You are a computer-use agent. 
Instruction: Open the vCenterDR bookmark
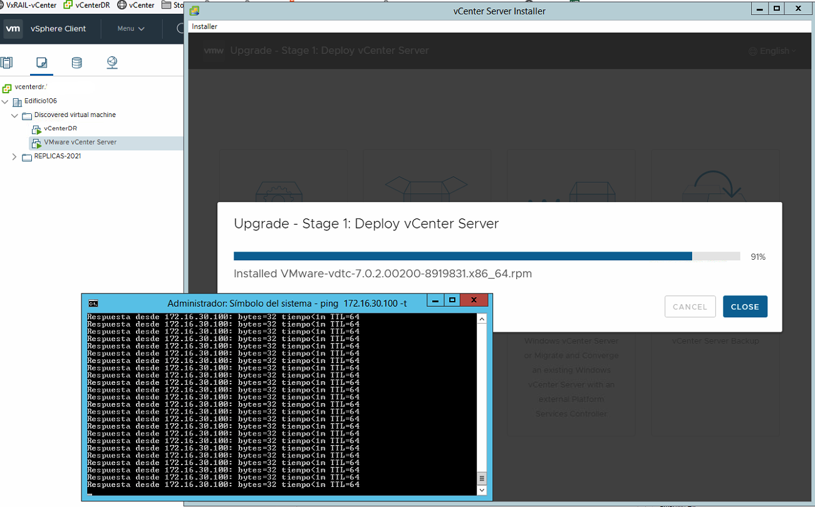point(86,5)
